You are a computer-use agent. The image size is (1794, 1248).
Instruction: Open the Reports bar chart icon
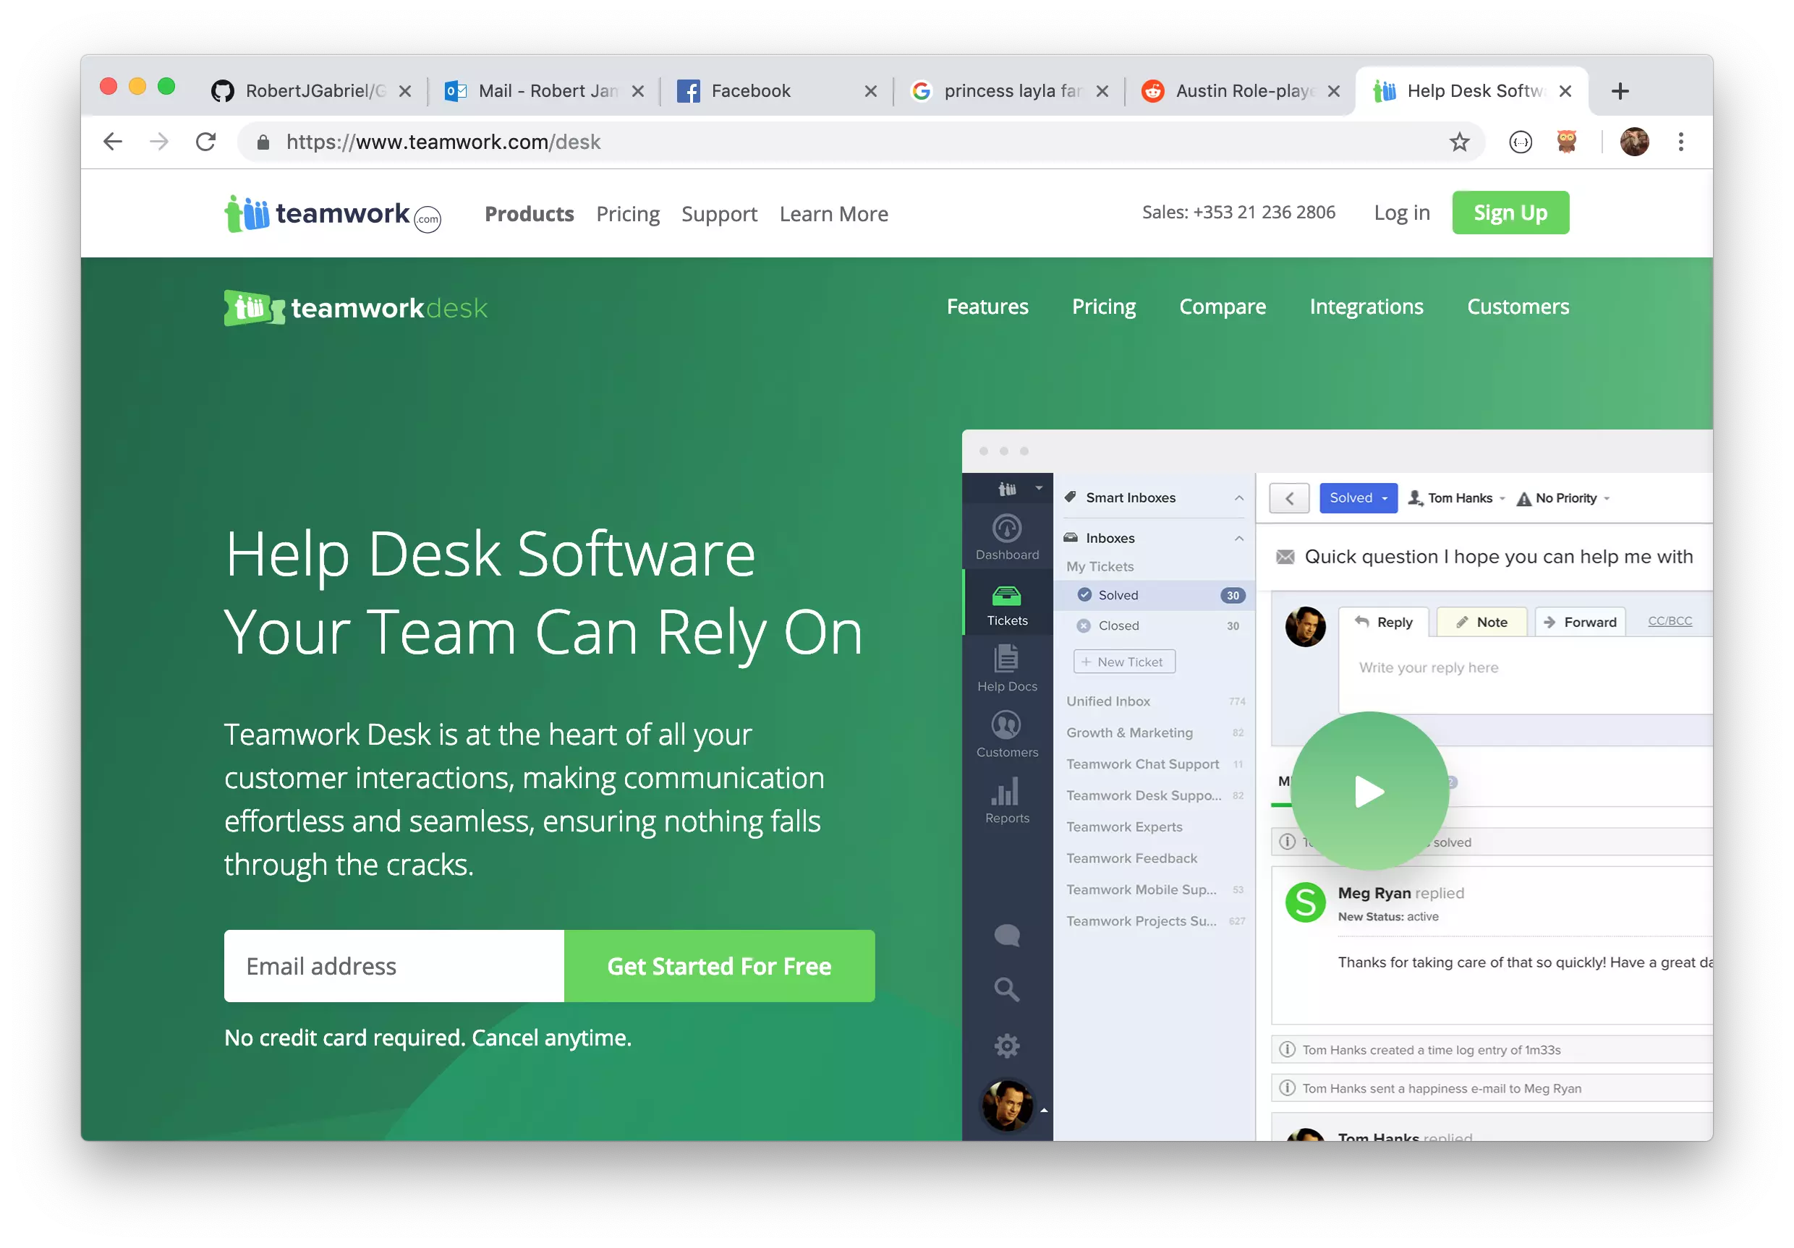coord(1006,800)
